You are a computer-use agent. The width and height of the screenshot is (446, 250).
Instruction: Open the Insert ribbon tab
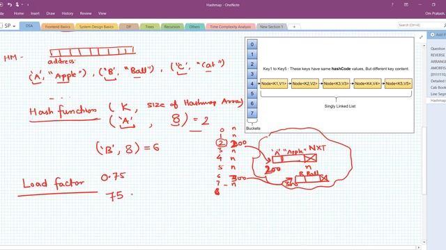tap(35, 13)
